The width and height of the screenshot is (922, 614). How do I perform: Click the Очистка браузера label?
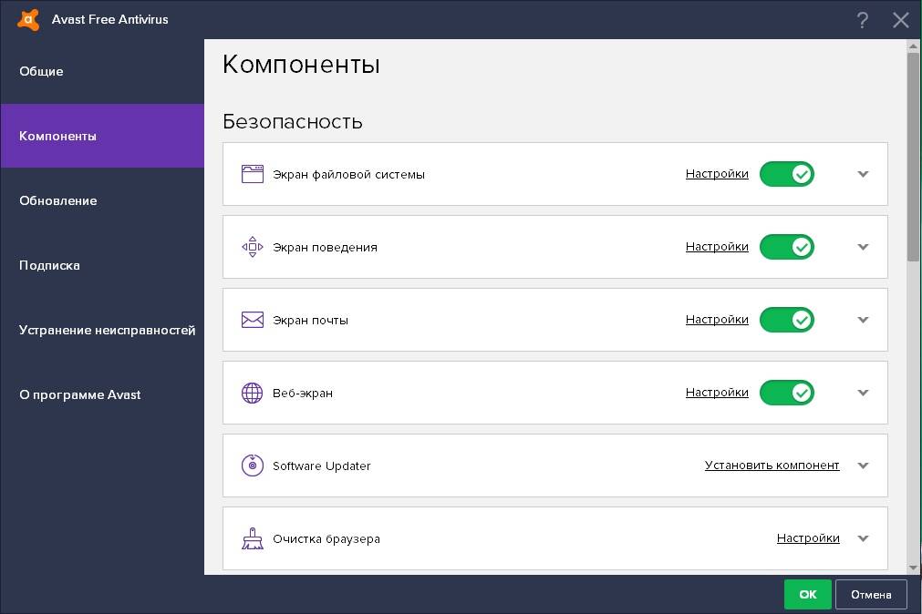coord(326,538)
